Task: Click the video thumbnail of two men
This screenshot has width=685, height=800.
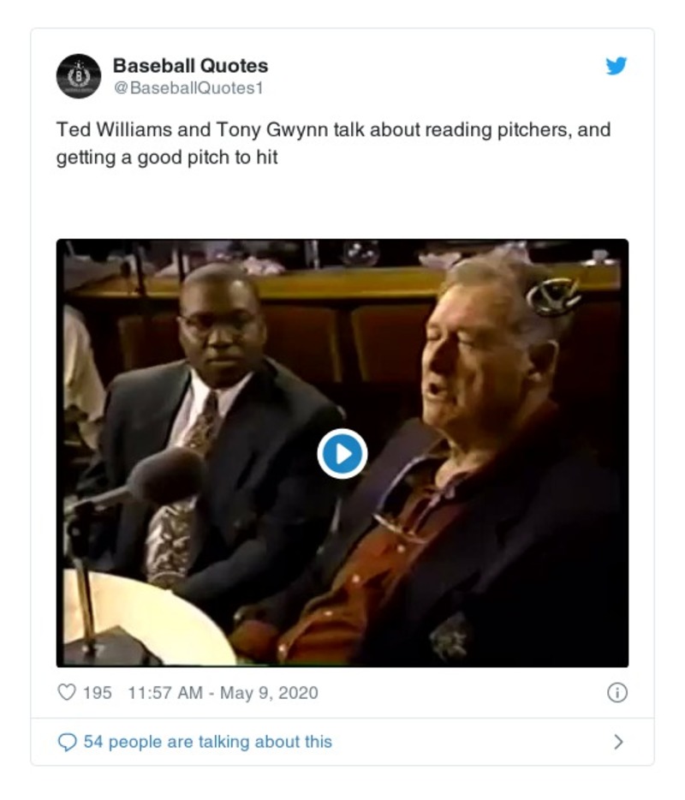Action: [342, 453]
